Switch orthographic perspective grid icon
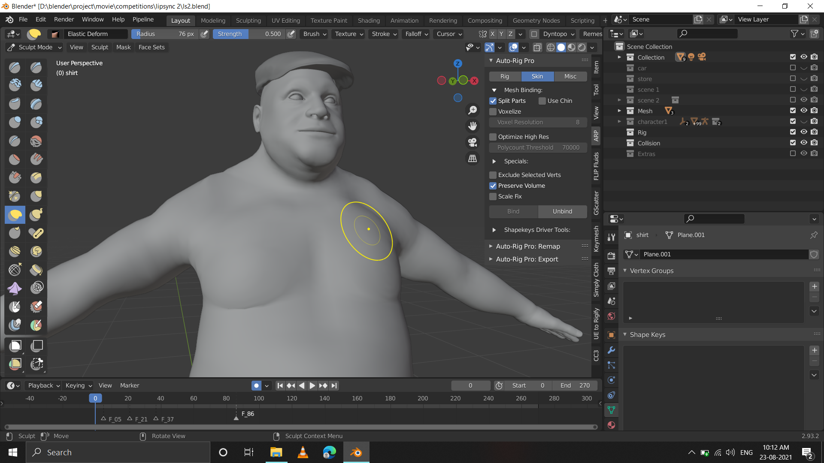Viewport: 824px width, 463px height. pyautogui.click(x=473, y=159)
